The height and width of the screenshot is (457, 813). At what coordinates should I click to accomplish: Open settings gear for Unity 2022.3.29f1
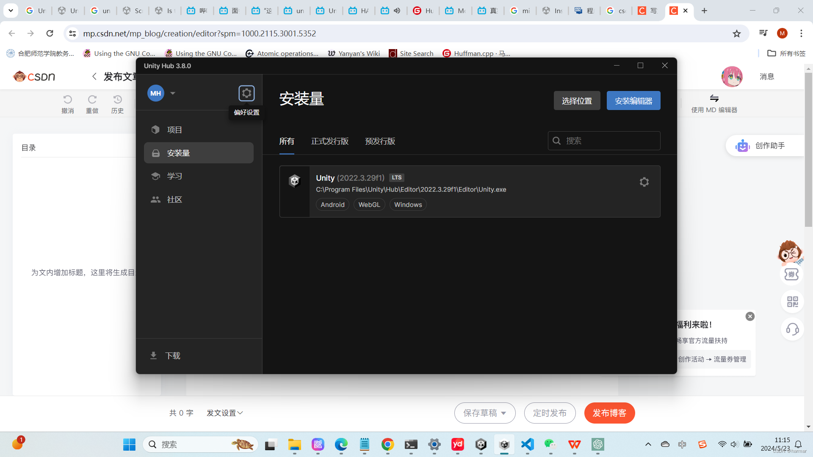(644, 182)
